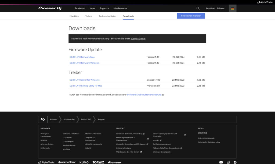
Task: Download DDJ-FLX10 firmware Mac
Action: [82, 57]
